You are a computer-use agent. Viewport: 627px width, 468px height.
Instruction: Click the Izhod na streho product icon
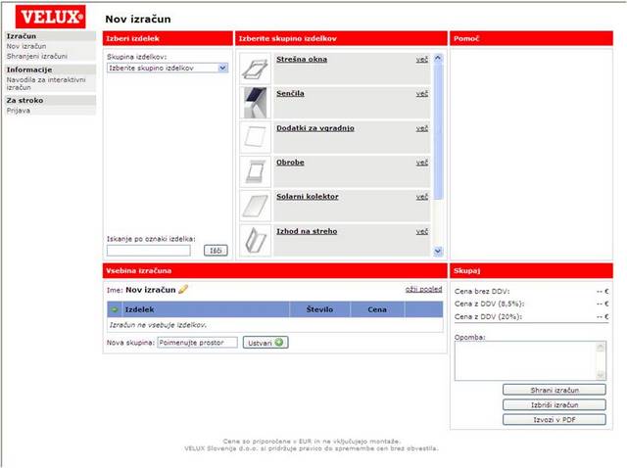pos(255,240)
